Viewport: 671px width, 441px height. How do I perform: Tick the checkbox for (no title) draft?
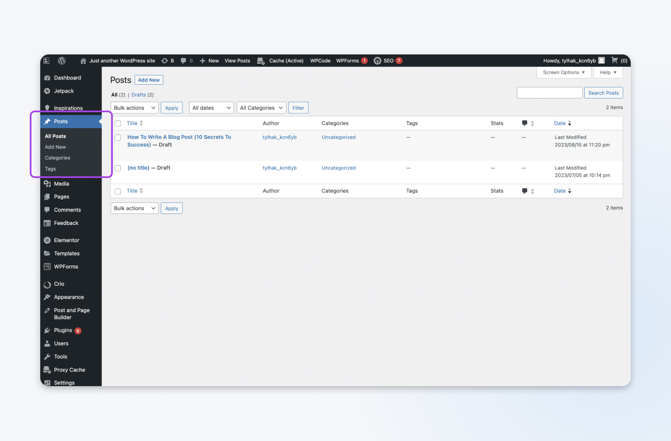click(118, 168)
